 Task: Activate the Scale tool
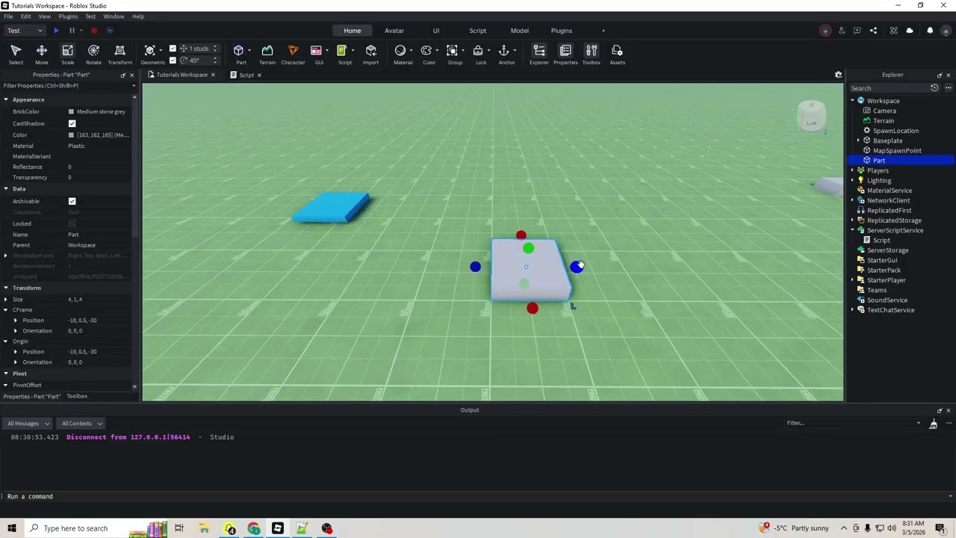tap(67, 55)
